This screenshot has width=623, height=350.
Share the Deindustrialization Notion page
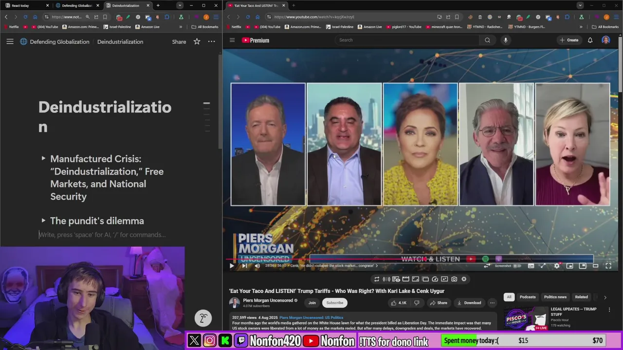pos(179,42)
